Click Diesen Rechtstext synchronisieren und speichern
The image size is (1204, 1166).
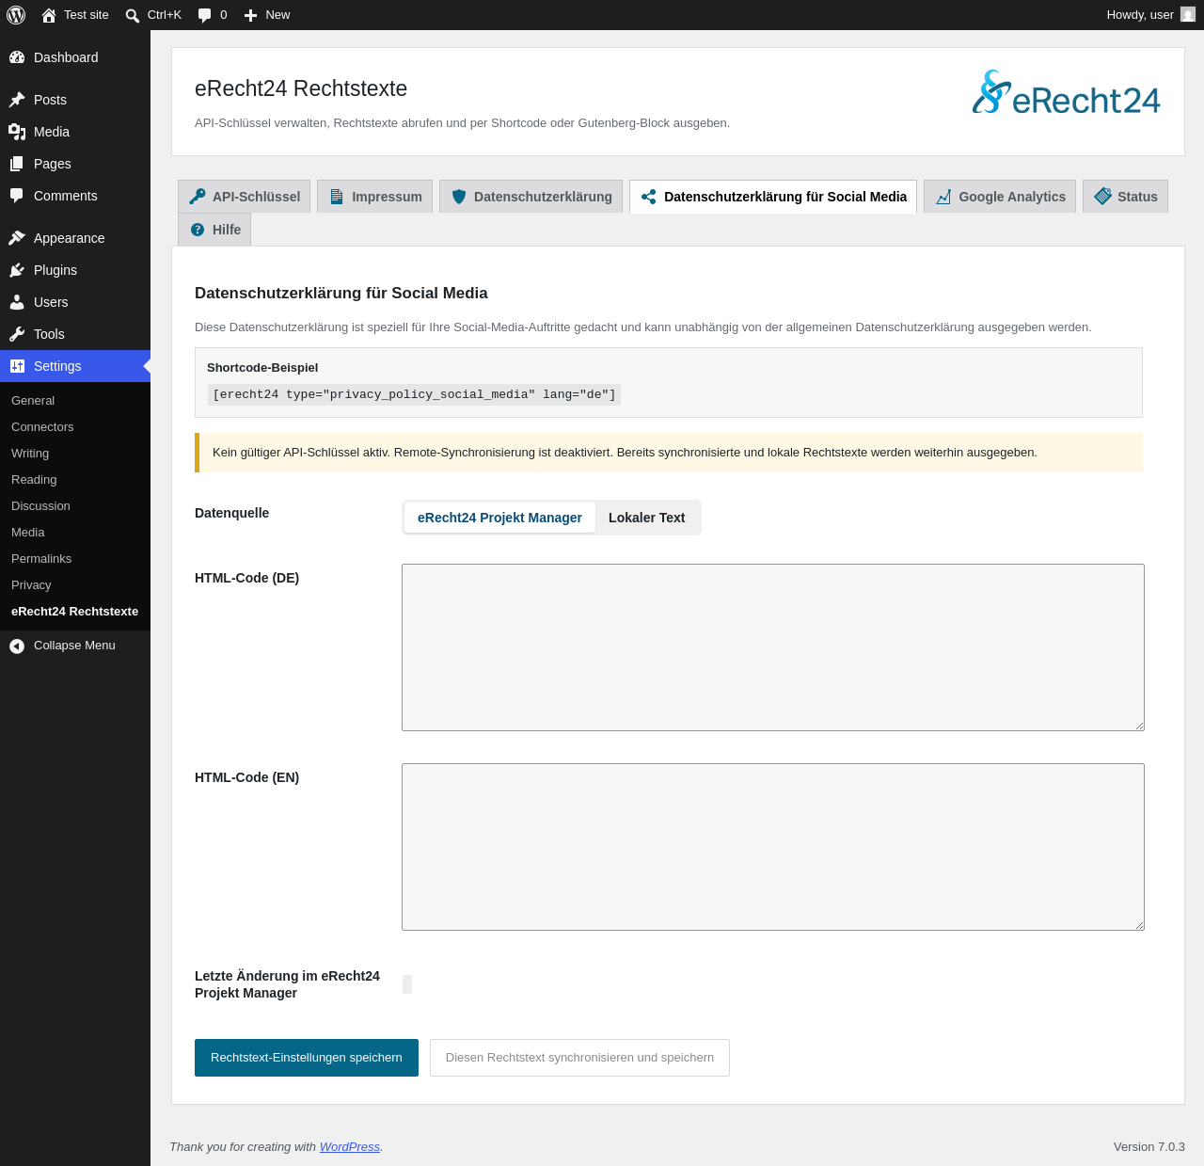pyautogui.click(x=579, y=1058)
